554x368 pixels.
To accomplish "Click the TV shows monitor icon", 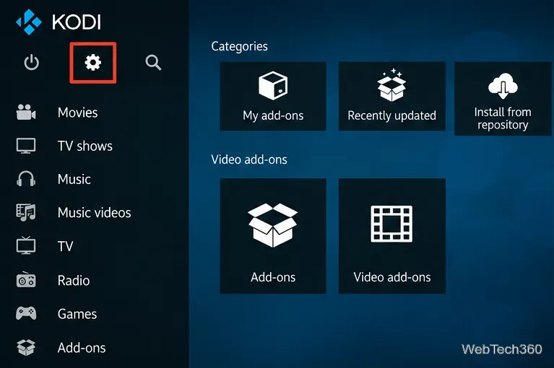I will click(x=26, y=146).
